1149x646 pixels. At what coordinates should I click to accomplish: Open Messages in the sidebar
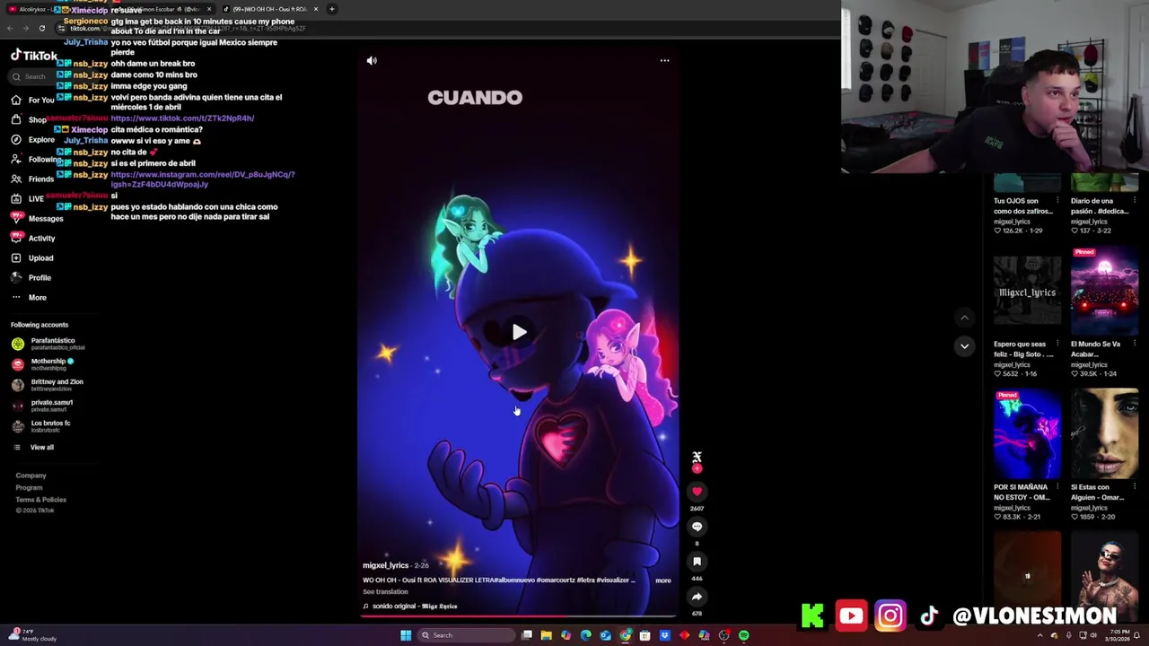(37, 218)
